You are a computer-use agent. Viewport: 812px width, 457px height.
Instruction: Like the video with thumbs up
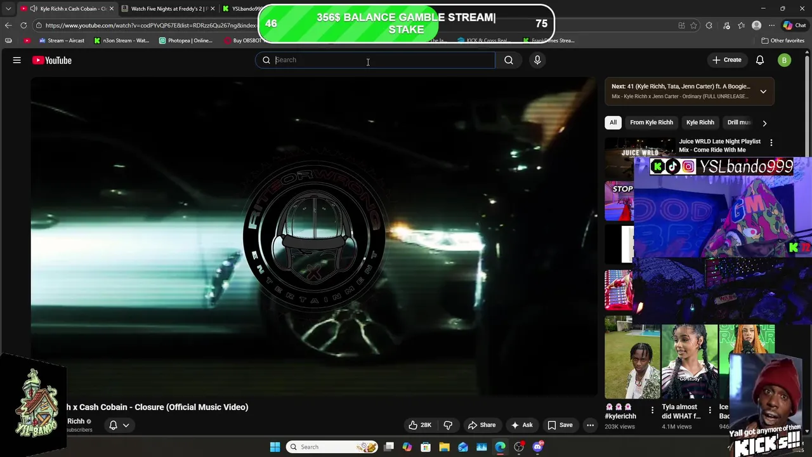(420, 425)
